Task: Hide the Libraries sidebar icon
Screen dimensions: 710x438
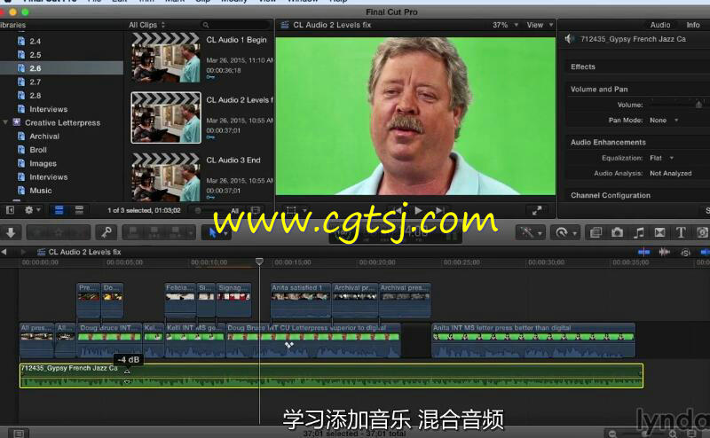Action: (10, 210)
